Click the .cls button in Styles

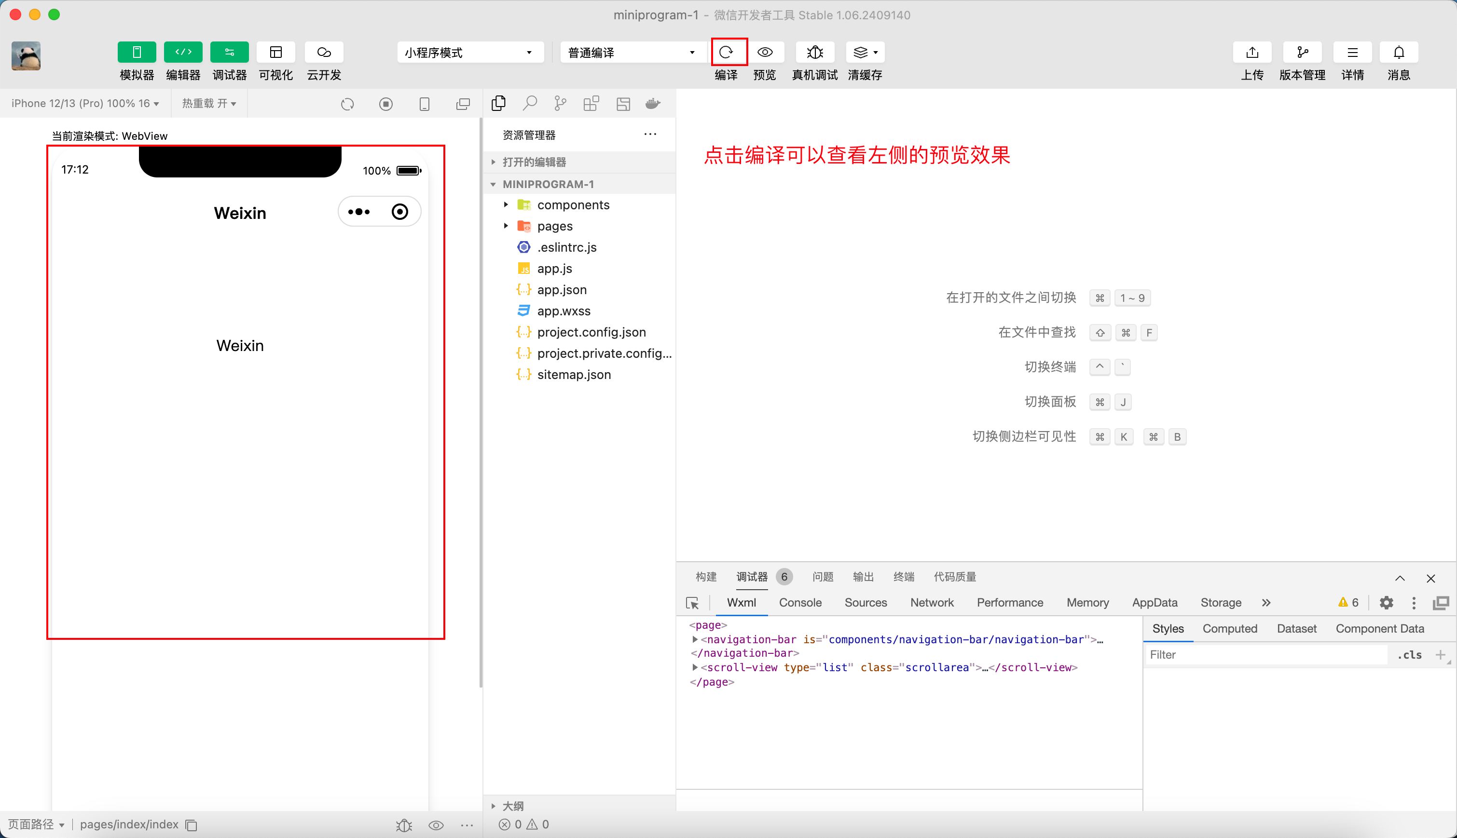pyautogui.click(x=1409, y=655)
